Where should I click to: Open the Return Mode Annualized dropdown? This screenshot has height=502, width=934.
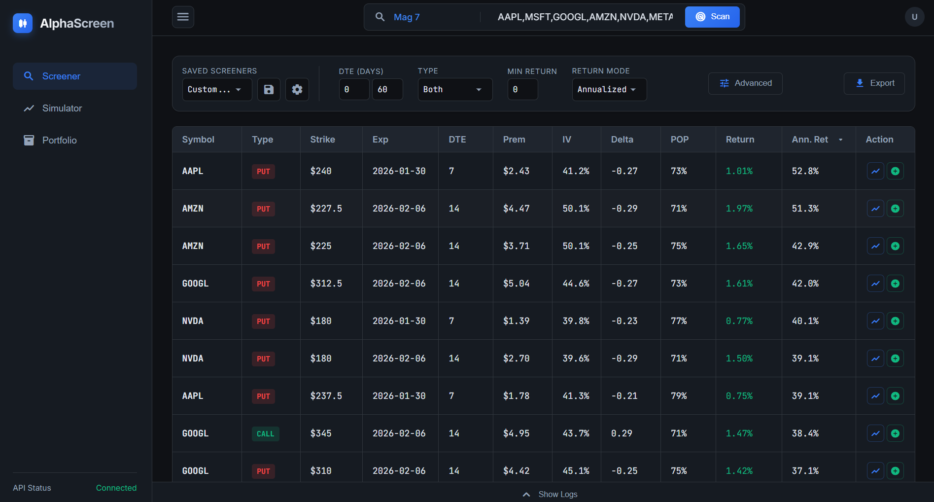tap(609, 90)
